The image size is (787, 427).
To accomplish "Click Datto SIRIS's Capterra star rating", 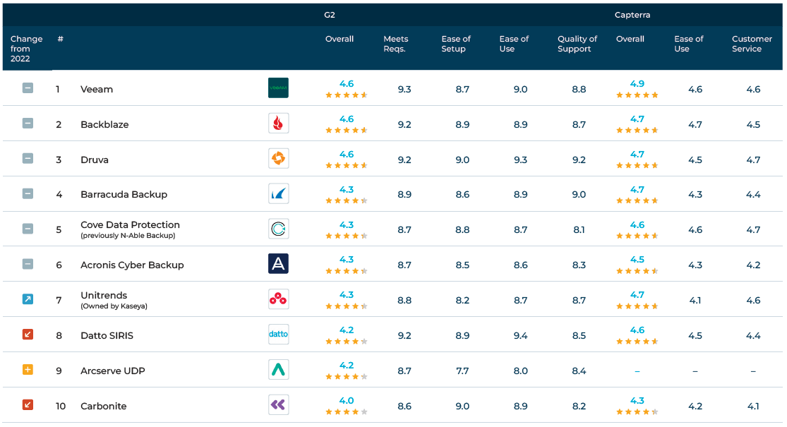I will pyautogui.click(x=637, y=342).
